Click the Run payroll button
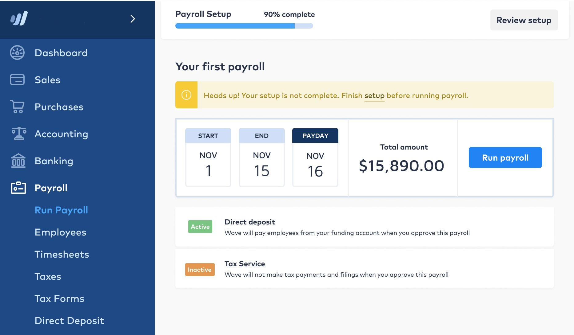Screen dimensions: 574x335 (x=505, y=158)
